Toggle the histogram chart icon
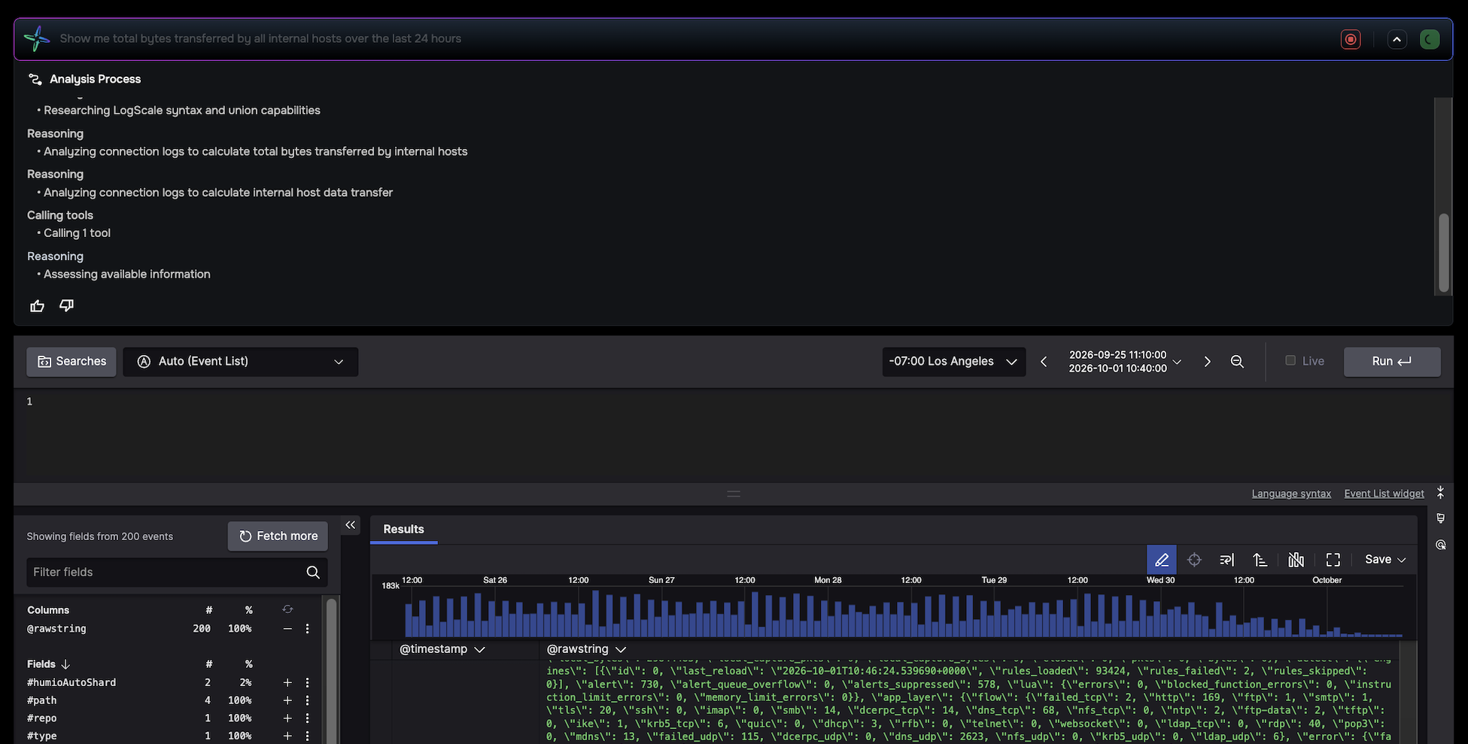 1296,560
